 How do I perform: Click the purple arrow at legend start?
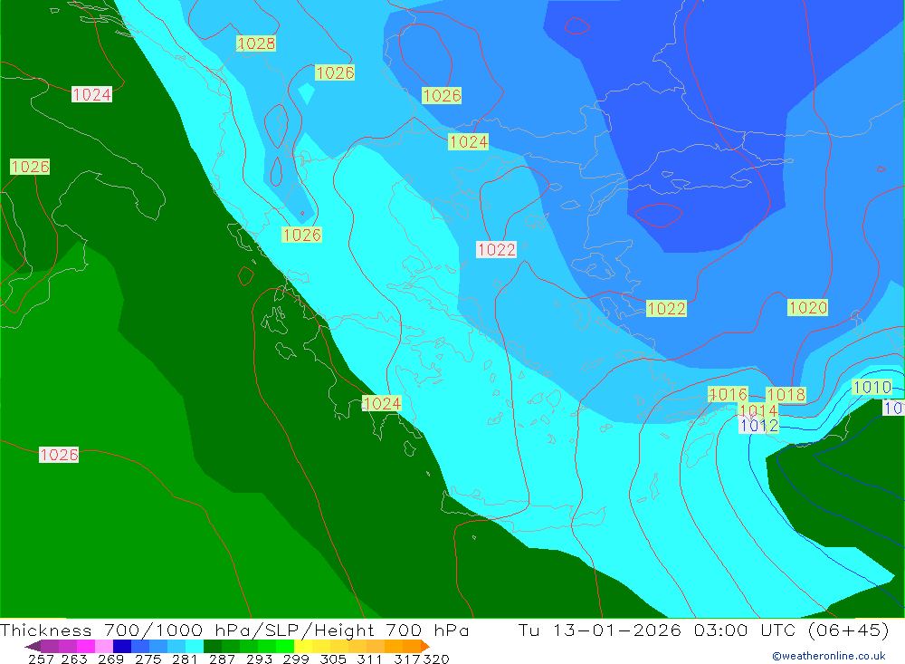click(x=33, y=646)
